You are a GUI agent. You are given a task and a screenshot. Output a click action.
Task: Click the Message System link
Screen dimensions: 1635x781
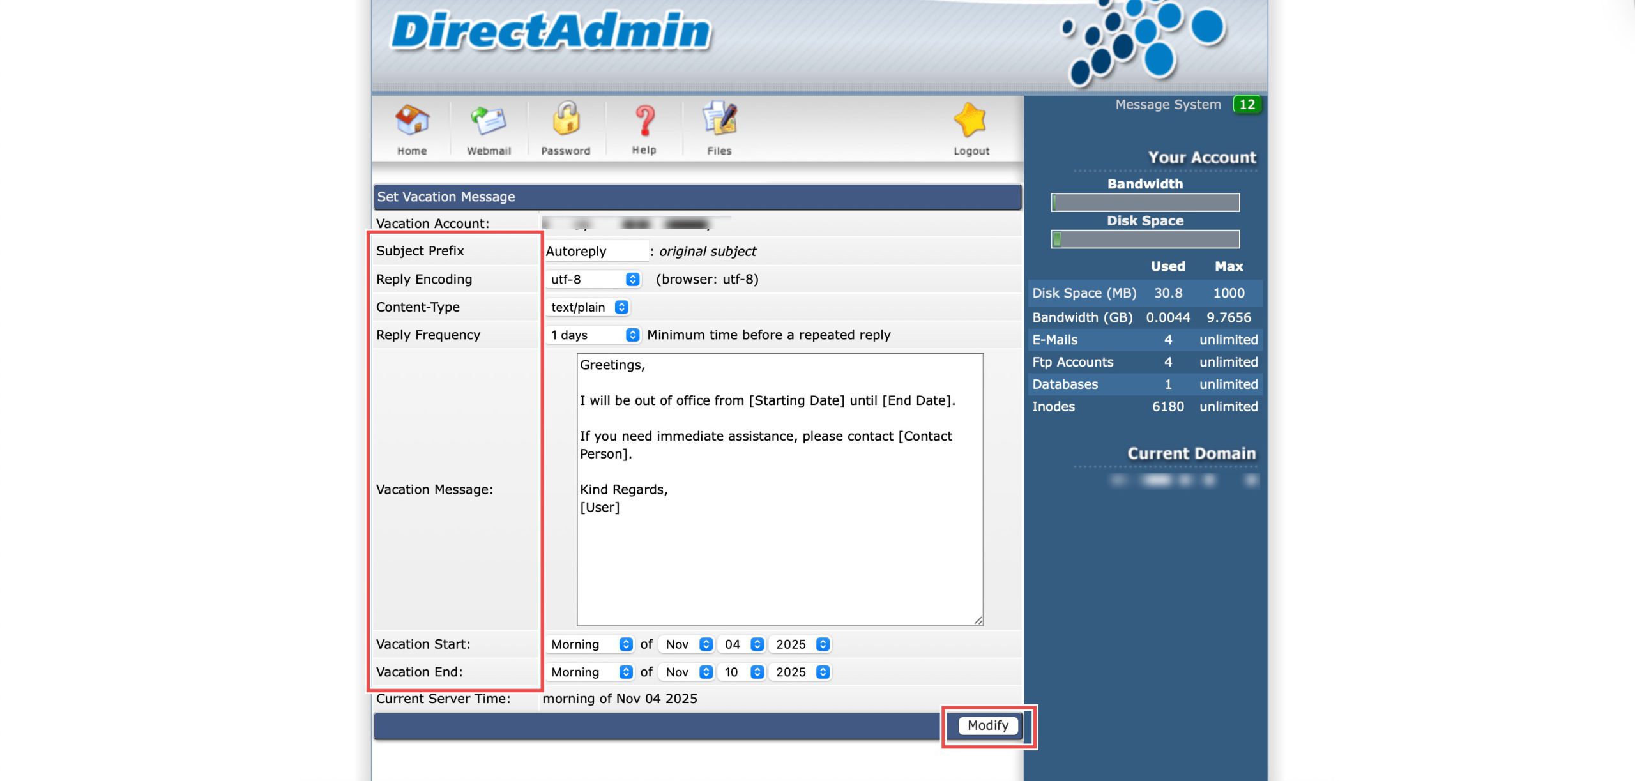click(1167, 105)
